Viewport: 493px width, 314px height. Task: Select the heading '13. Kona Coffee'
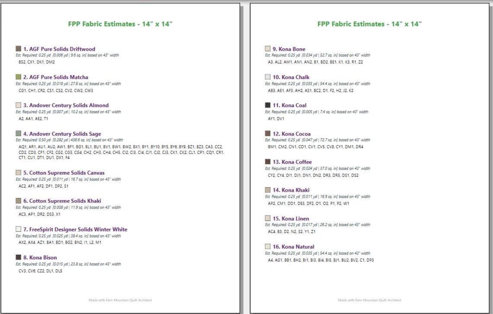pos(292,162)
